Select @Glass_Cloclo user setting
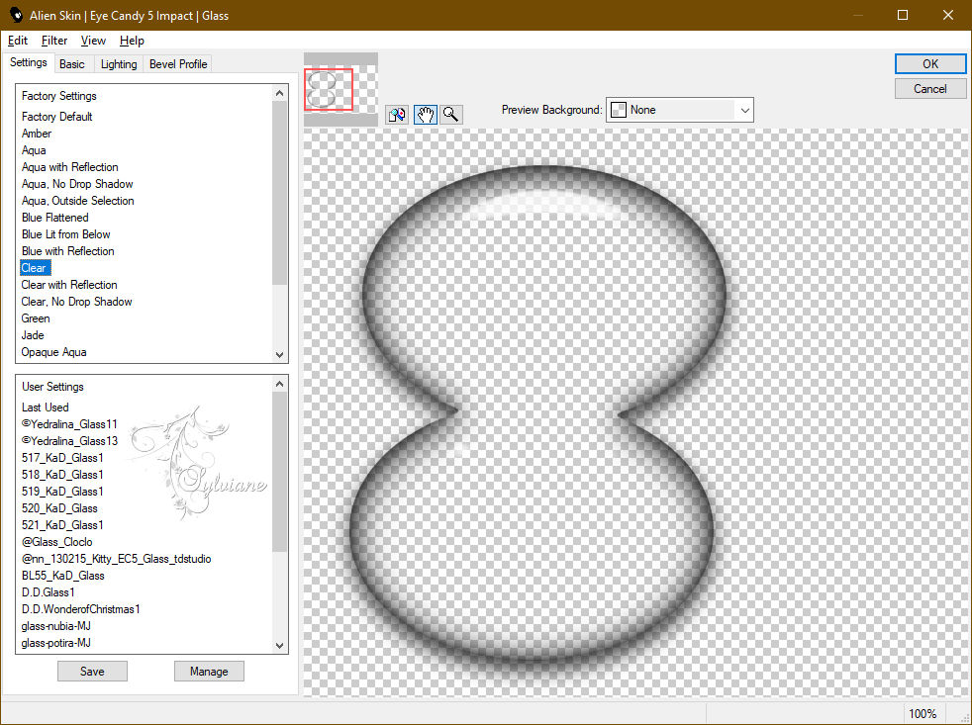The width and height of the screenshot is (972, 725). (56, 541)
